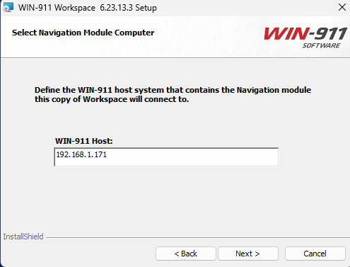Cancel the WIN-911 Workspace setup

pyautogui.click(x=315, y=254)
